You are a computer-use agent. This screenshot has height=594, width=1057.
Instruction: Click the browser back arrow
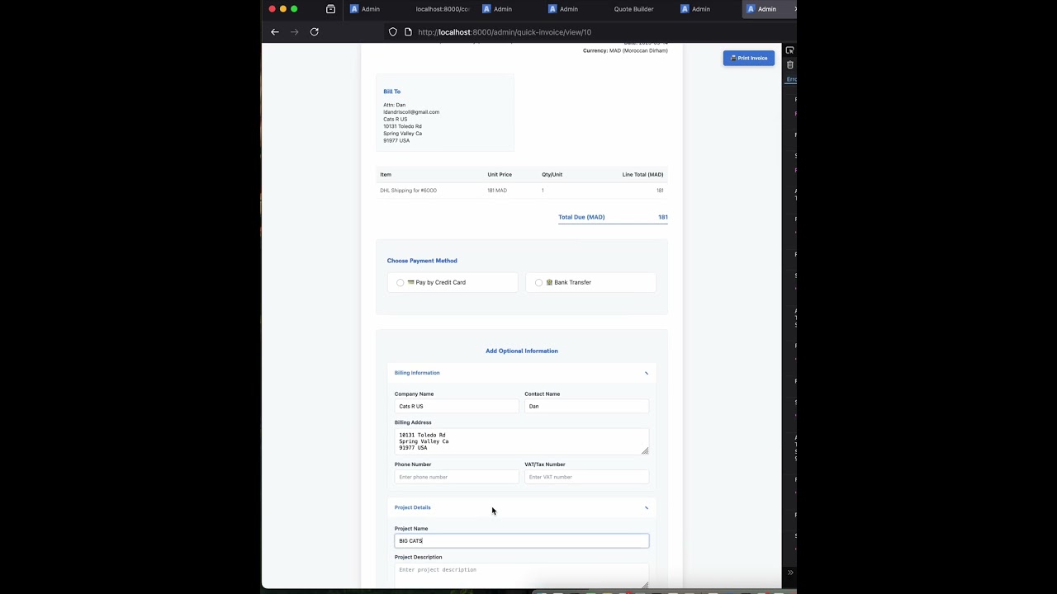point(275,32)
